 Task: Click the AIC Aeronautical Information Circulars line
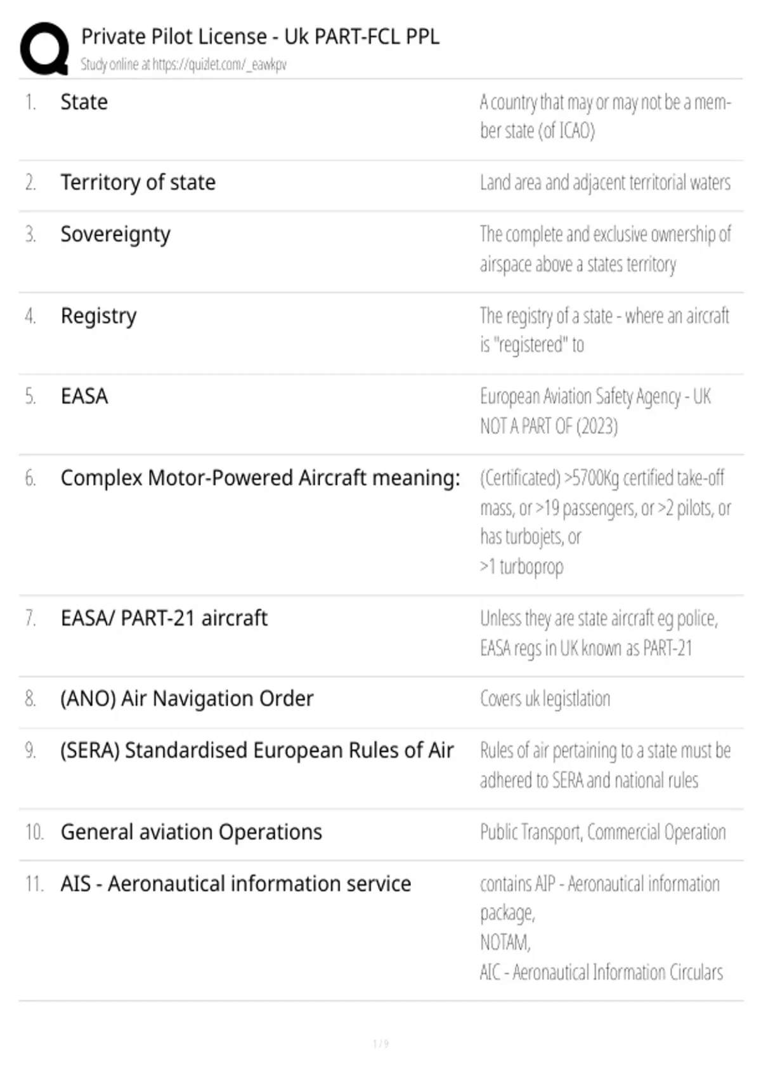[601, 972]
